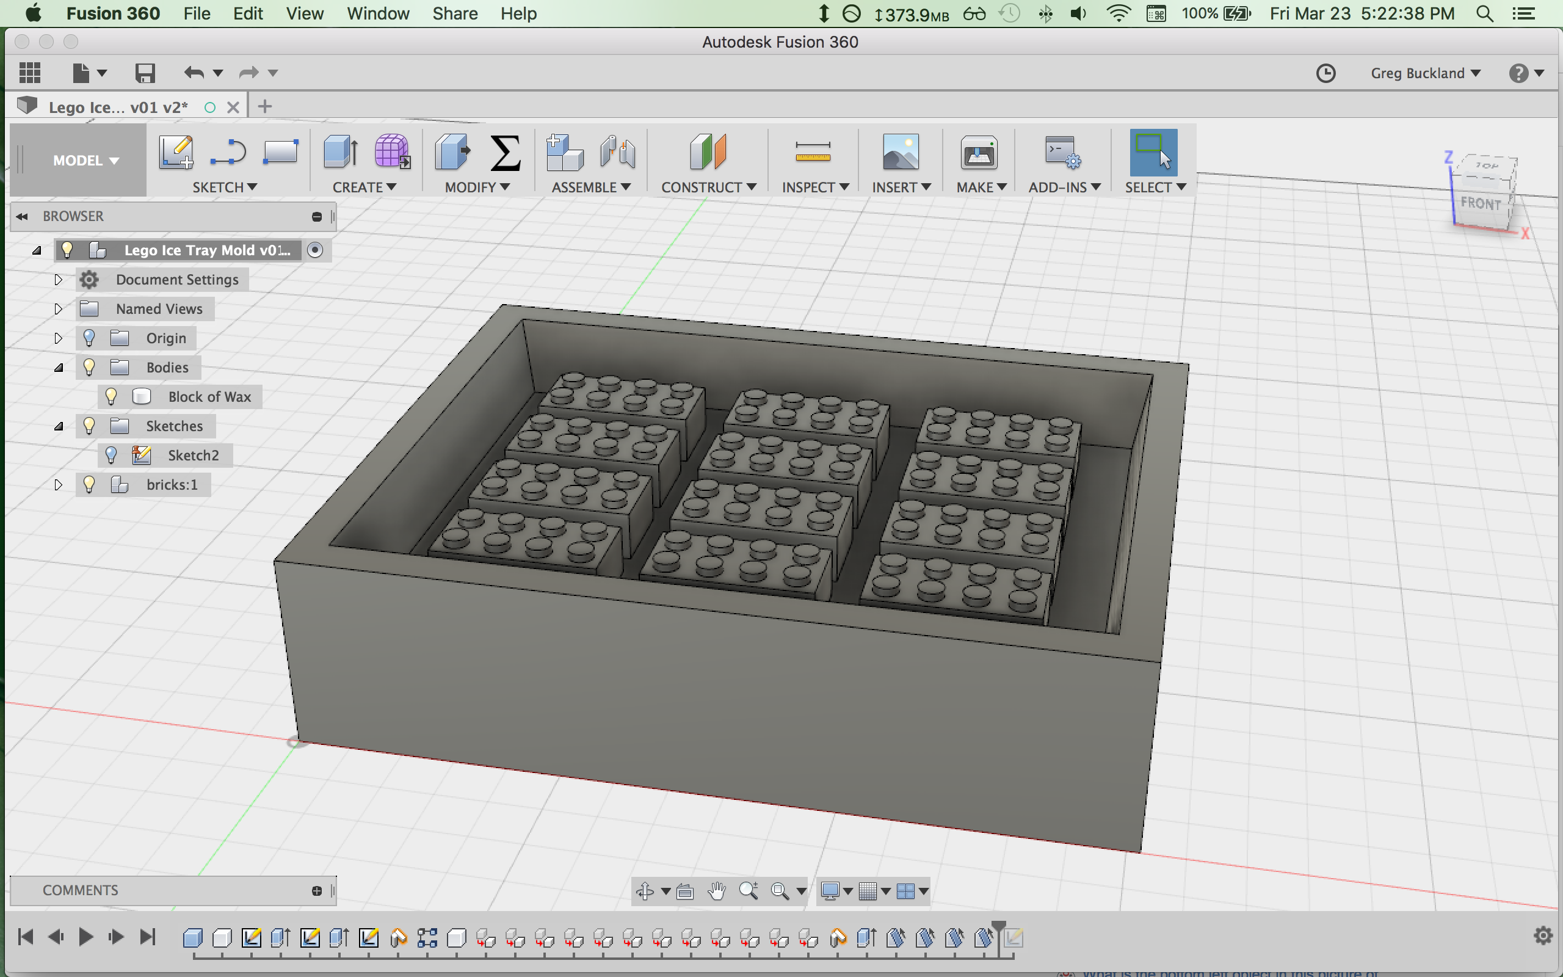The image size is (1563, 977).
Task: Click the Insert image icon
Action: point(901,153)
